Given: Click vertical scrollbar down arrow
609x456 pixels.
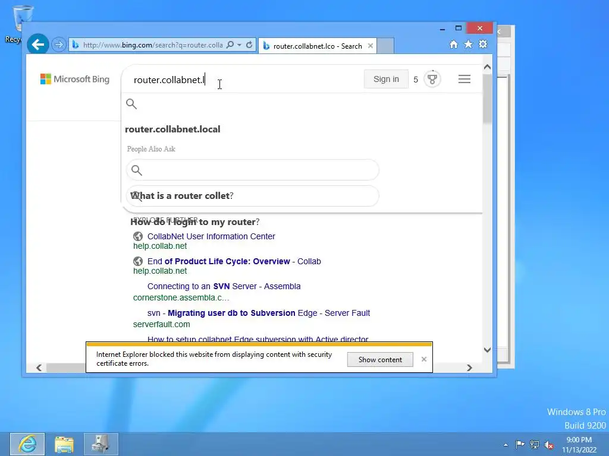Looking at the screenshot, I should click(488, 350).
